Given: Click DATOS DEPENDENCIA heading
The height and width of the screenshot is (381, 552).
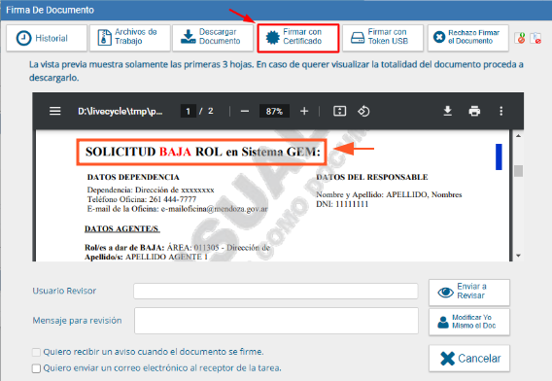Looking at the screenshot, I should pyautogui.click(x=133, y=177).
